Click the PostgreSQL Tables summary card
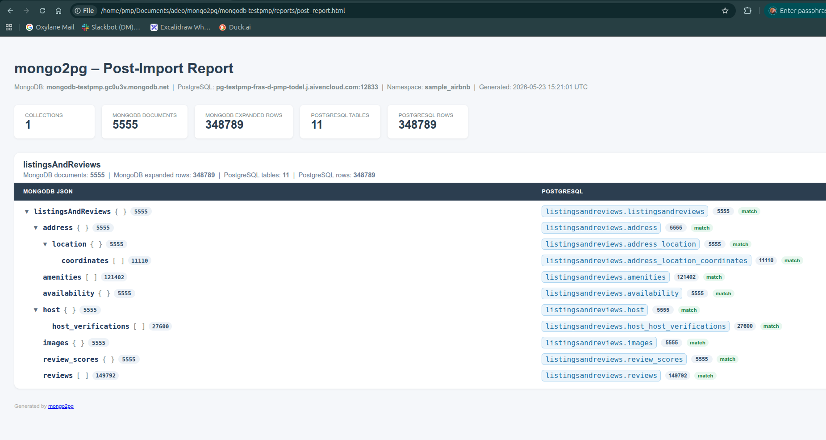The image size is (826, 440). (340, 122)
